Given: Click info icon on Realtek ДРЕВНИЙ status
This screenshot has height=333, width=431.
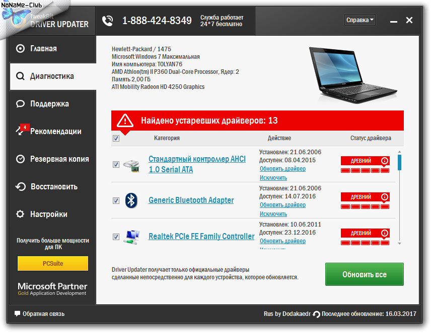Looking at the screenshot, I should [x=384, y=233].
